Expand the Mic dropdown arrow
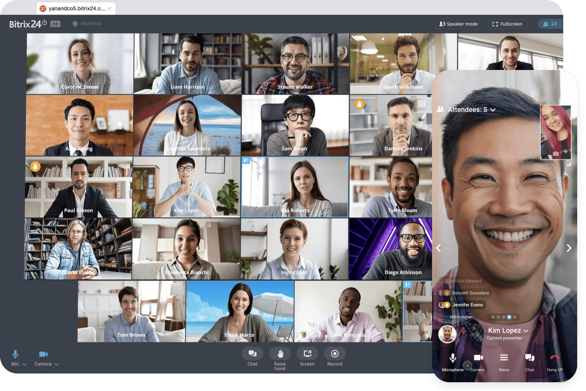 pyautogui.click(x=24, y=364)
